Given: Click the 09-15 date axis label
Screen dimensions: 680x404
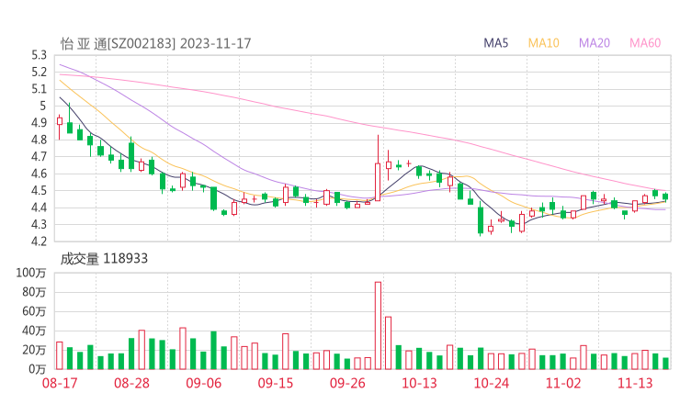Looking at the screenshot, I should point(276,383).
